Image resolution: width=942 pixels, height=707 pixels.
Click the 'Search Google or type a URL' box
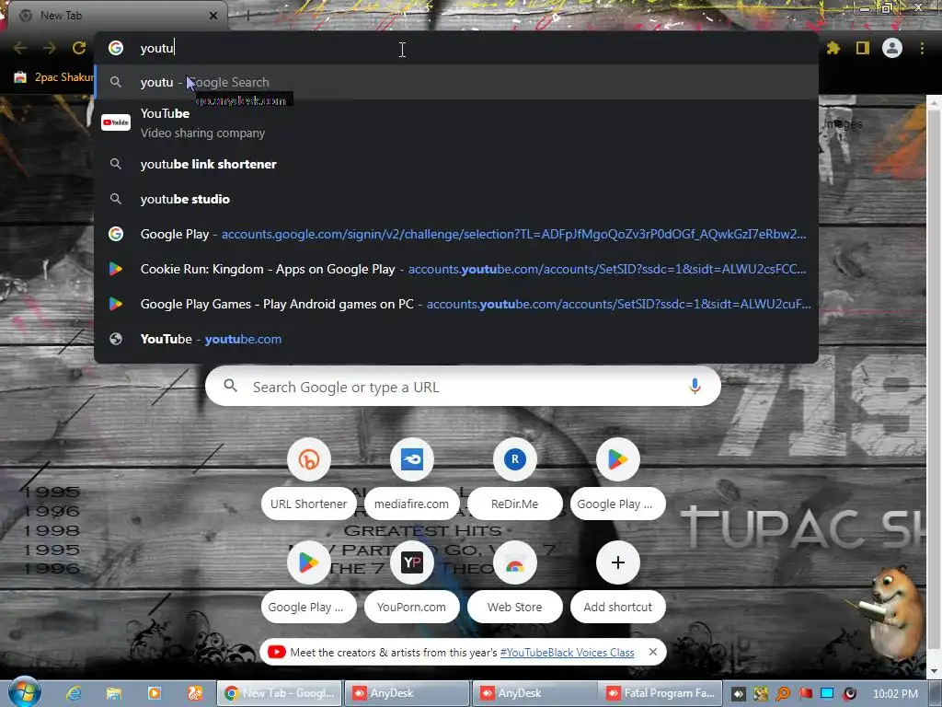(463, 387)
